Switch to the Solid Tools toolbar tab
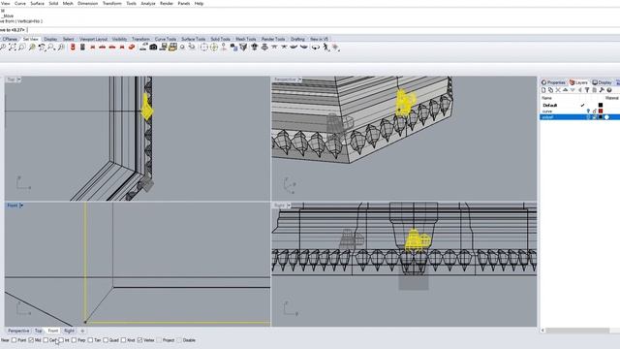This screenshot has height=349, width=620. click(x=220, y=39)
